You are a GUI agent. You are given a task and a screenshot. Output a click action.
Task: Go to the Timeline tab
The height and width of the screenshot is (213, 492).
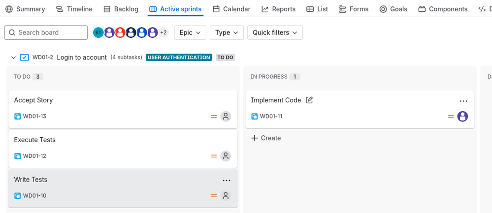coord(74,9)
